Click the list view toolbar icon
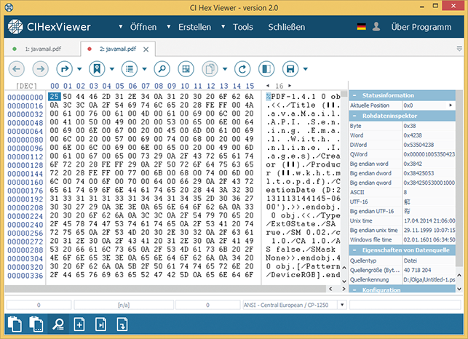The width and height of the screenshot is (468, 339). click(130, 69)
